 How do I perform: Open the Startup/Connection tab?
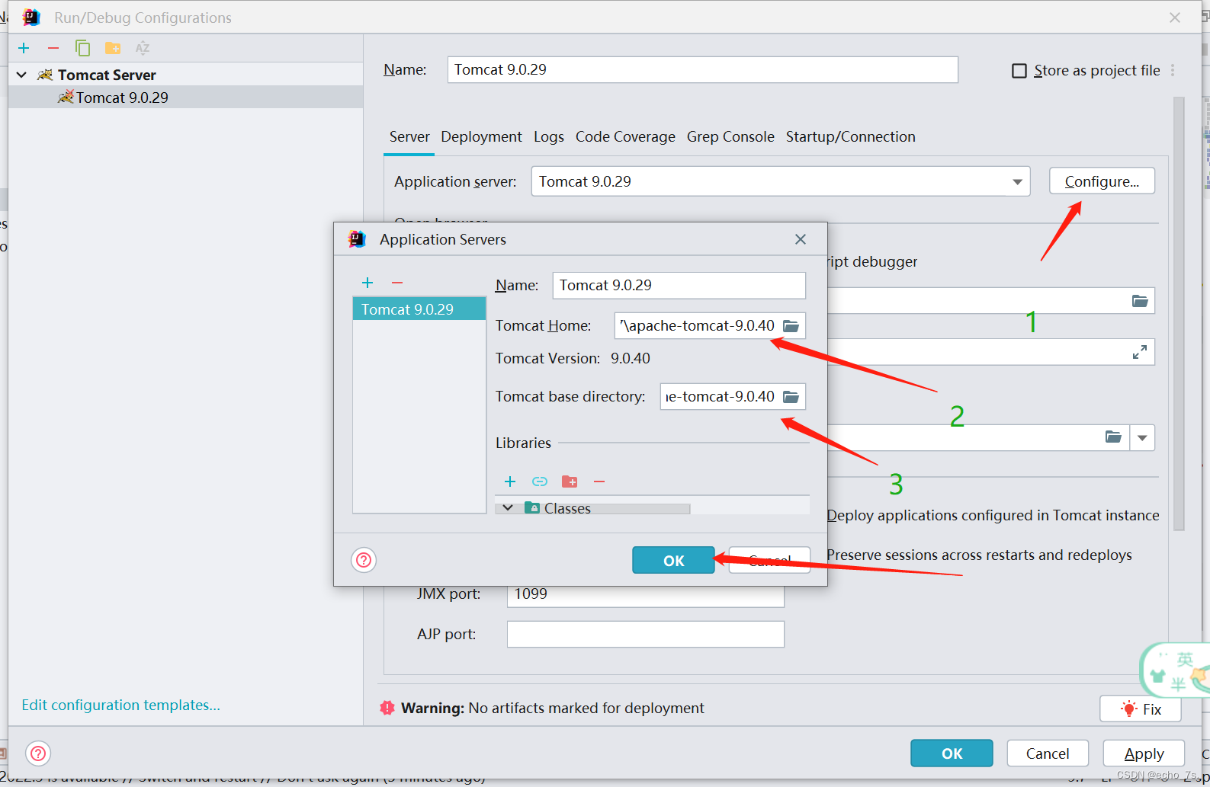coord(851,137)
